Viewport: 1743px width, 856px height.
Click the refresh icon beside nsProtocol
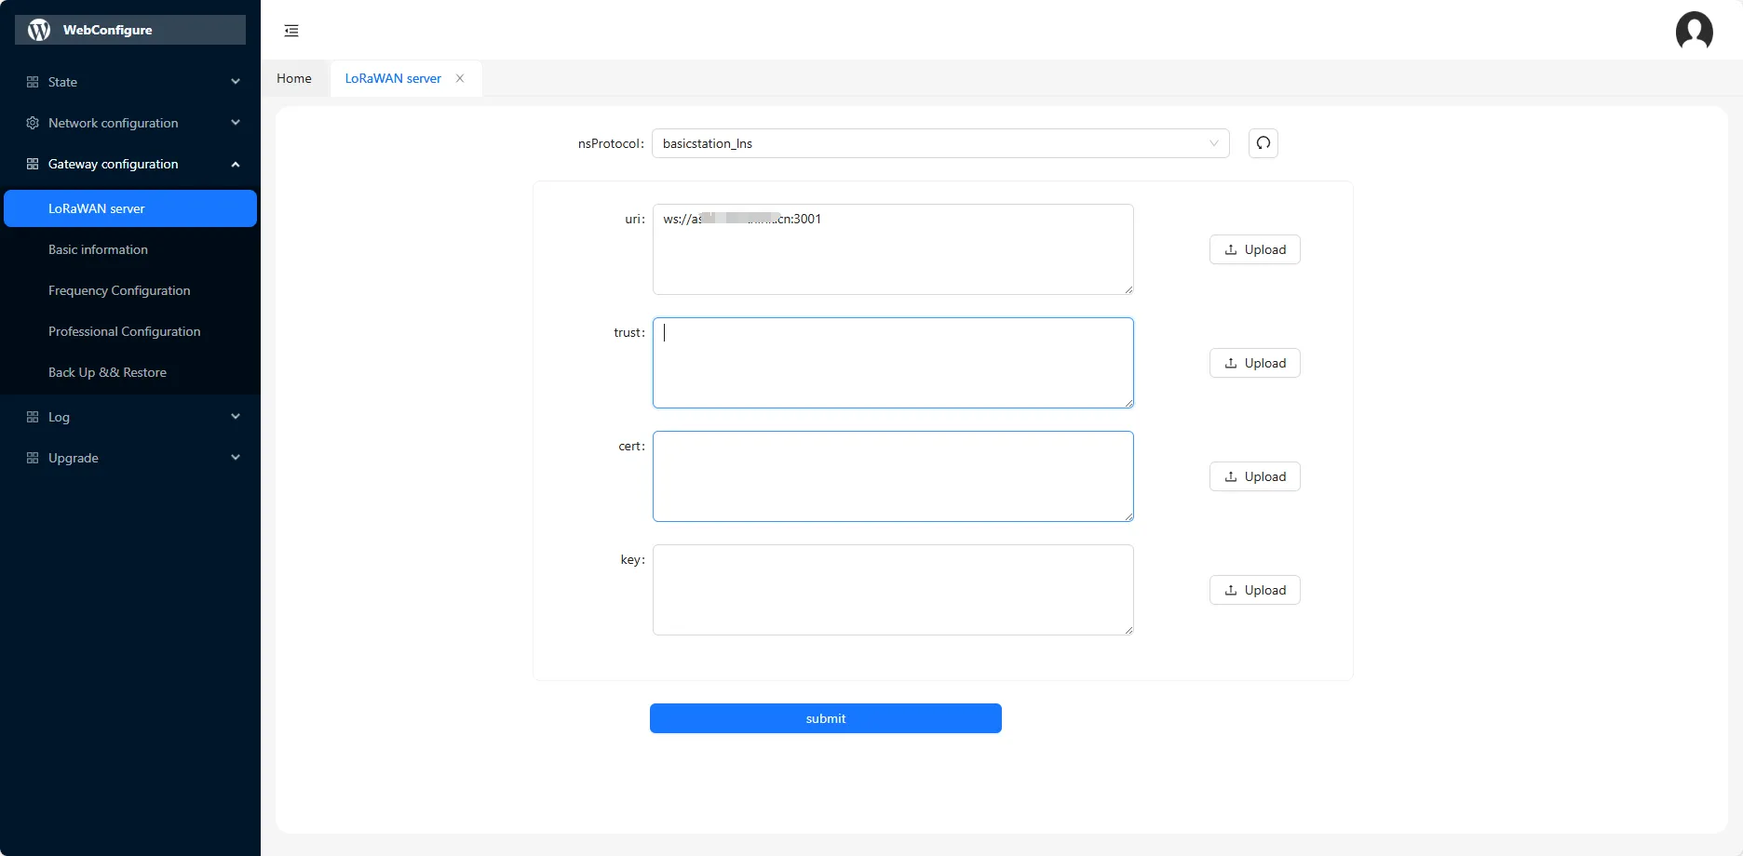click(x=1263, y=143)
